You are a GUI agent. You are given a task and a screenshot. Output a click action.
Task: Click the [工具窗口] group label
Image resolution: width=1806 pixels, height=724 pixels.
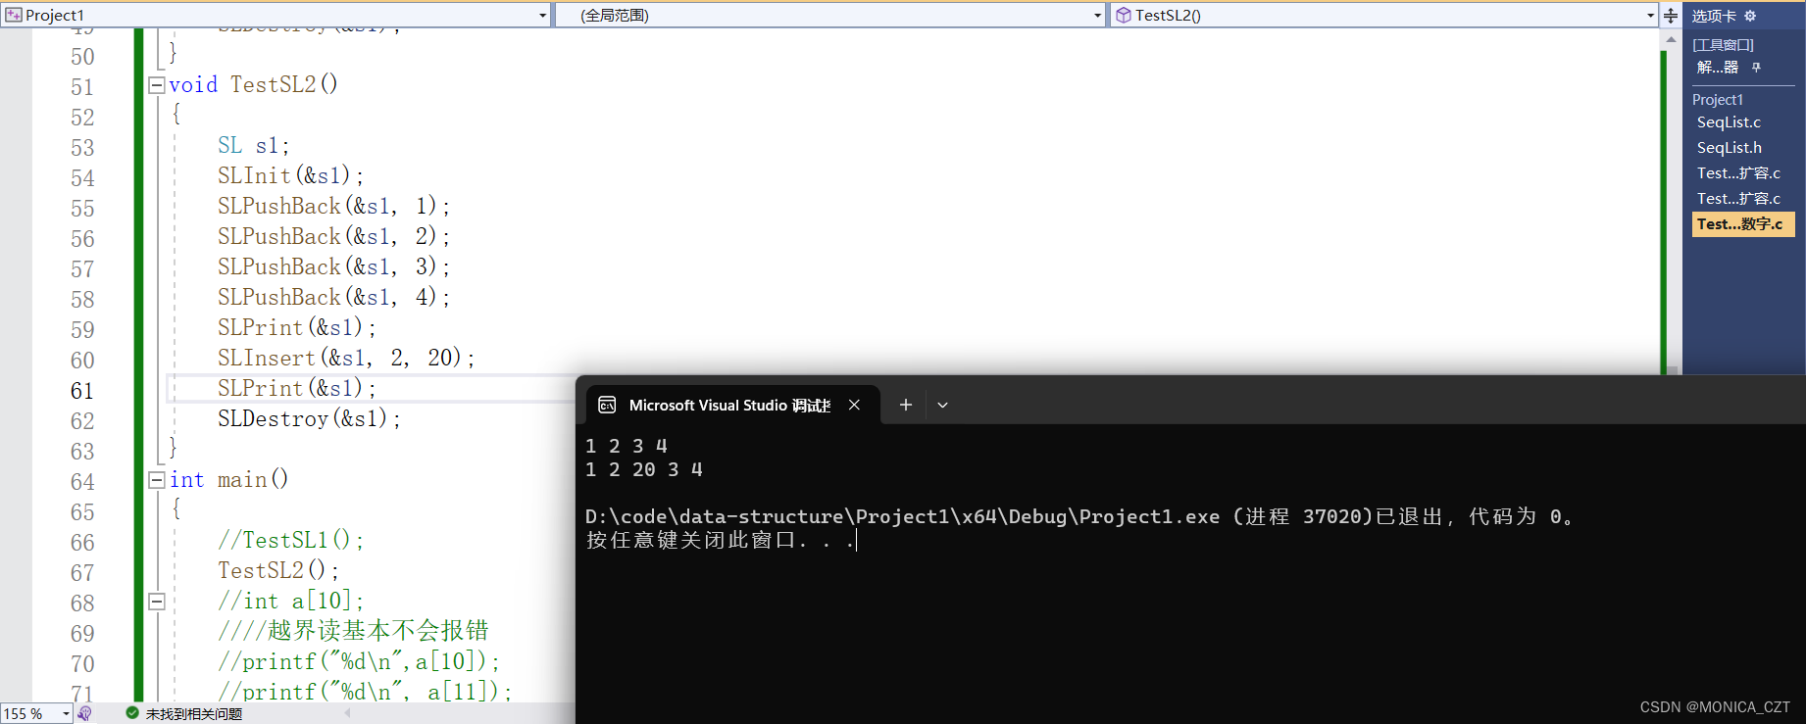click(x=1723, y=45)
